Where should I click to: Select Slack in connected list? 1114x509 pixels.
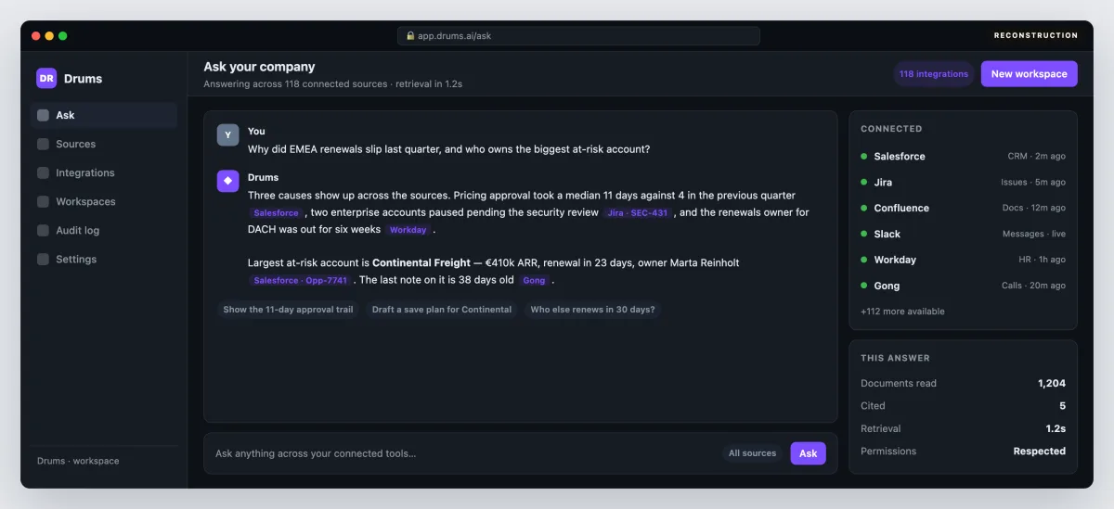[963, 235]
